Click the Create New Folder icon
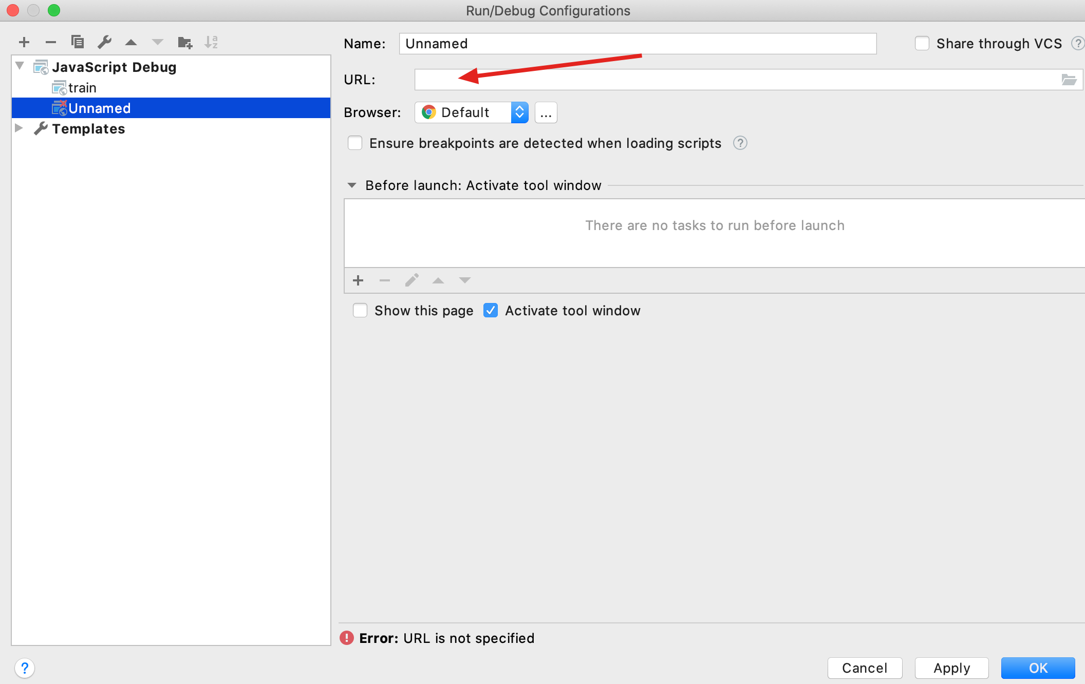 click(184, 42)
